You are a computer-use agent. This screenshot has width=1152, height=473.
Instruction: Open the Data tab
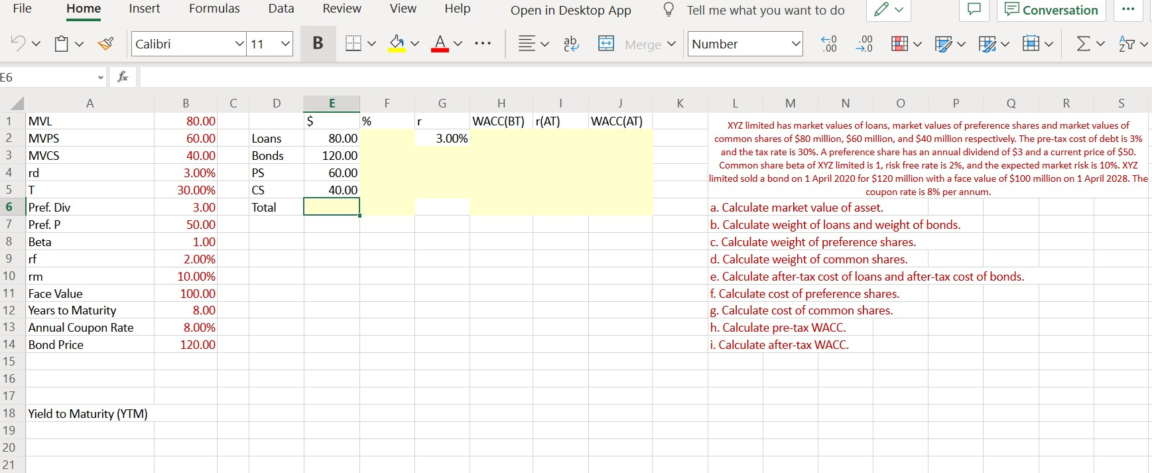281,9
